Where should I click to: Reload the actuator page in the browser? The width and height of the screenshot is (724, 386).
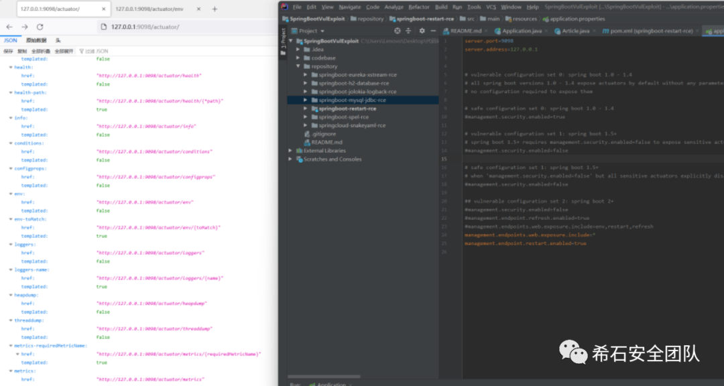40,27
